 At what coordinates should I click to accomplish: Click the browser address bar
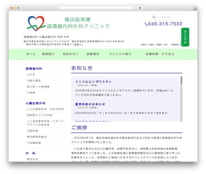pos(98,8)
